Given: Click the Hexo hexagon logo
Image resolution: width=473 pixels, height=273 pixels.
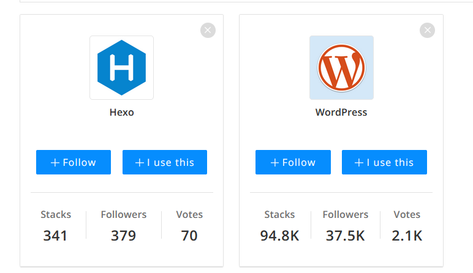Looking at the screenshot, I should tap(121, 67).
